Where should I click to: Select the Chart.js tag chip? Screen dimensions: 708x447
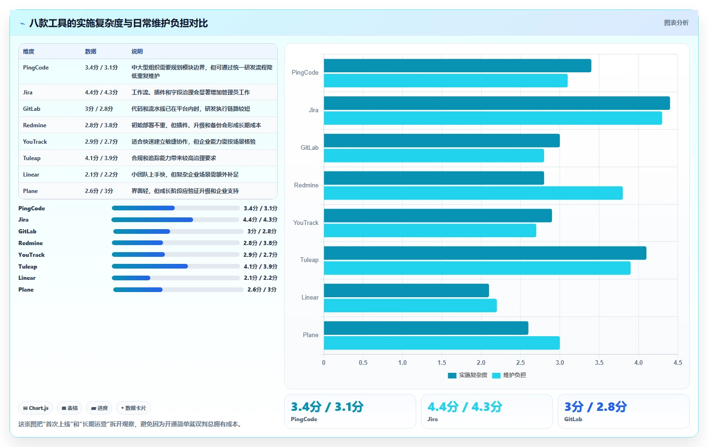click(36, 408)
